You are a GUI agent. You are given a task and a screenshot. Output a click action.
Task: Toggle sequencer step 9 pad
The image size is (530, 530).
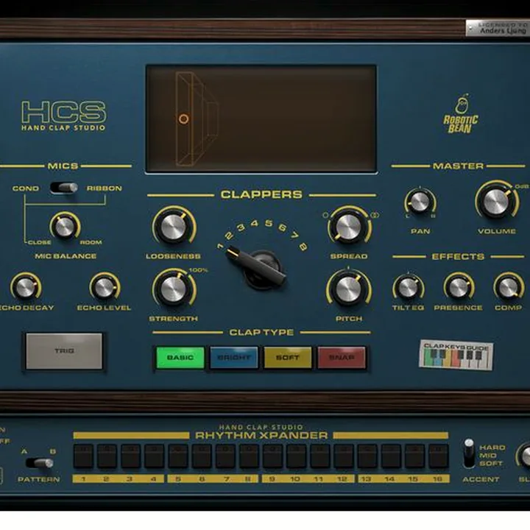coord(273,456)
